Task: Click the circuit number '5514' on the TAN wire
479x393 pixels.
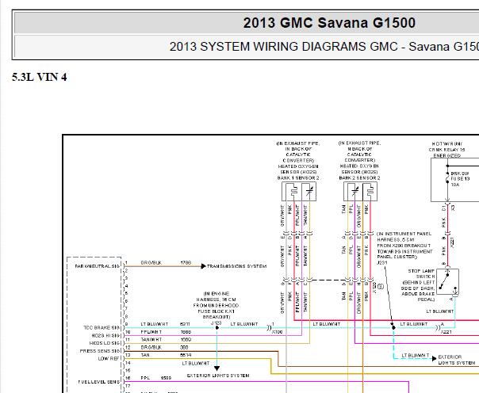Action: click(x=186, y=355)
